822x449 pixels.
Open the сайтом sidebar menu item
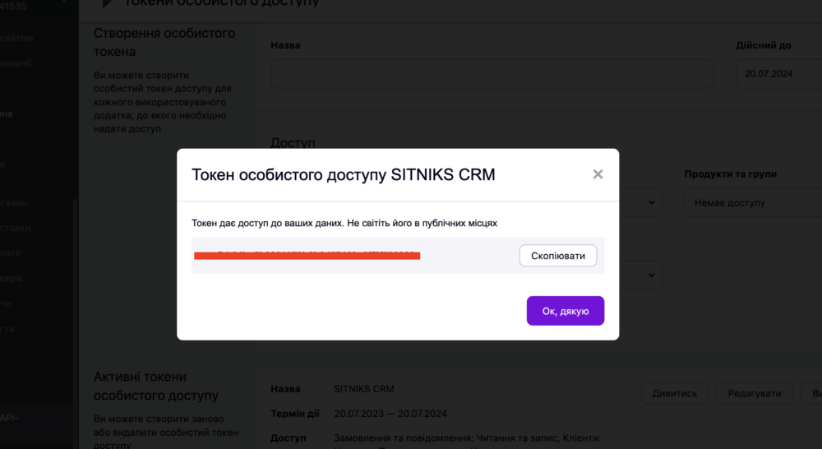coord(16,38)
